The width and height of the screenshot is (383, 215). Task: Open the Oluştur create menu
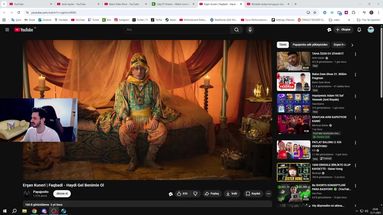pos(343,30)
